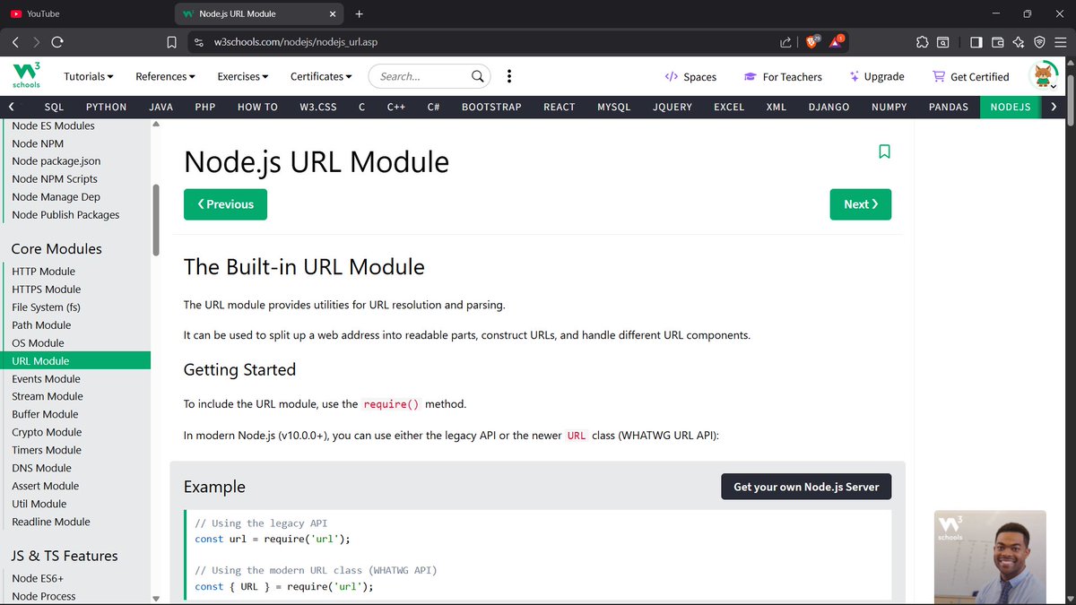Click the Brave VPN icon

coord(1040,42)
